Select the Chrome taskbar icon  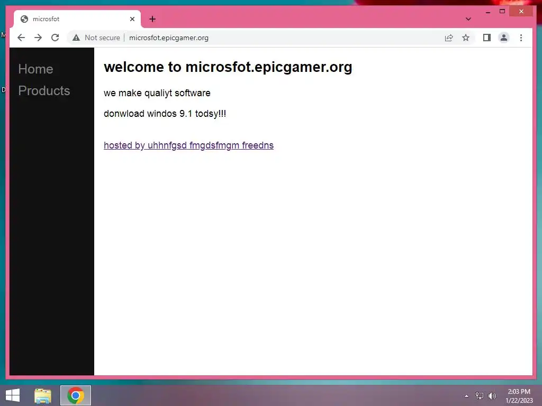click(76, 395)
